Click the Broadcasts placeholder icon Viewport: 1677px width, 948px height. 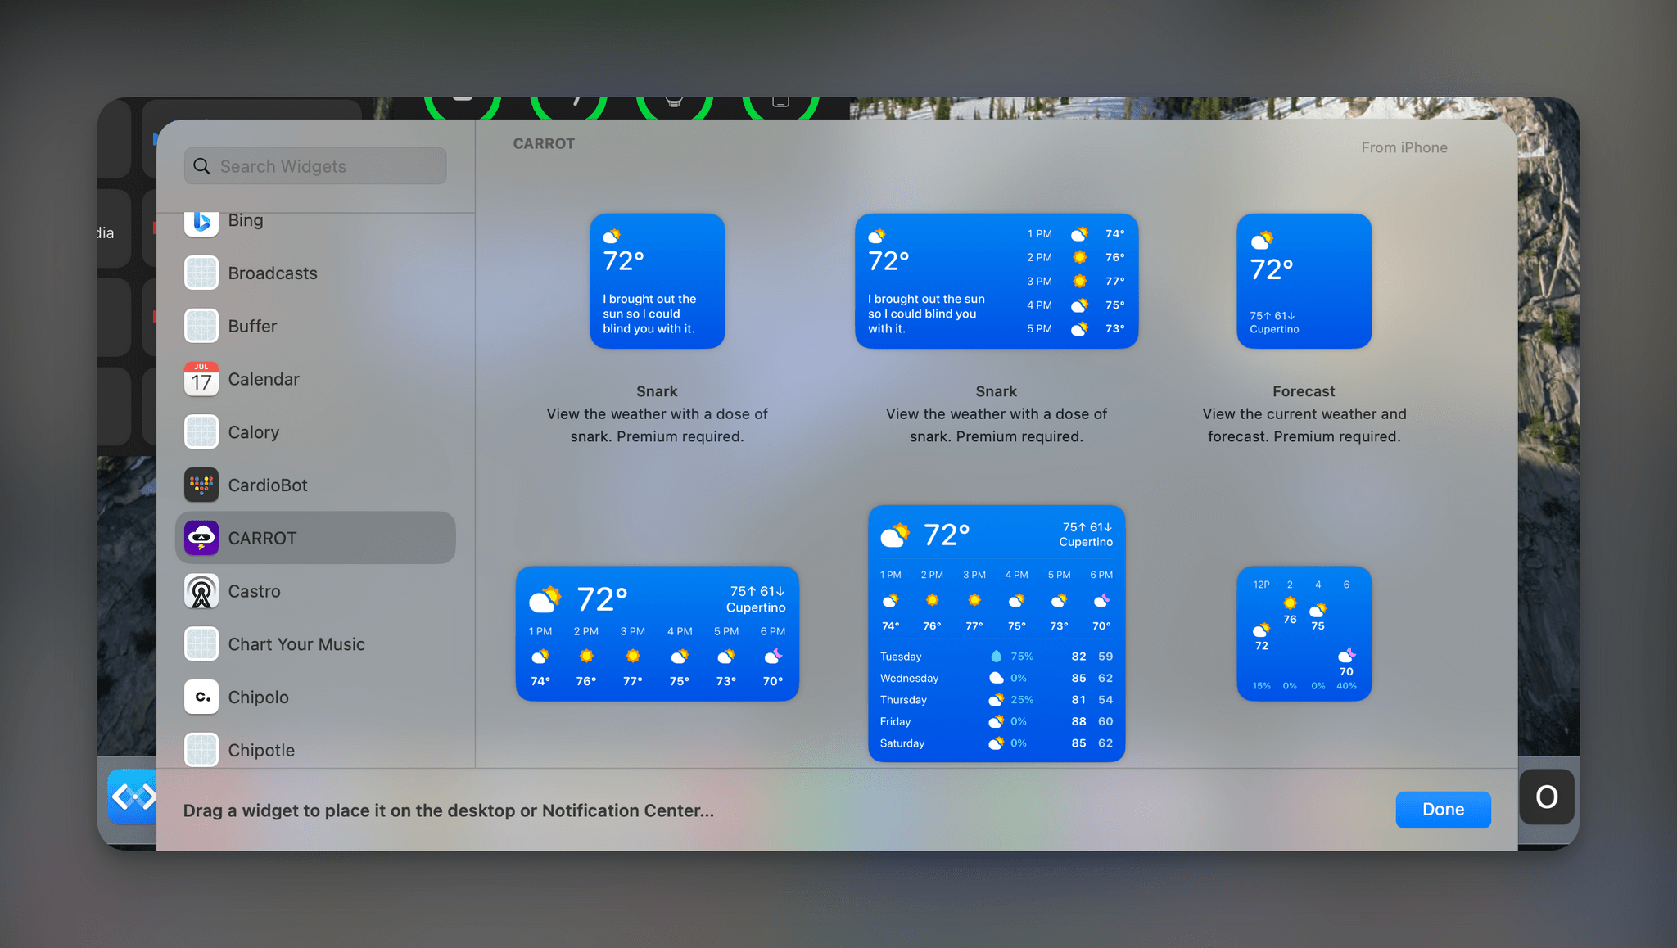[201, 273]
